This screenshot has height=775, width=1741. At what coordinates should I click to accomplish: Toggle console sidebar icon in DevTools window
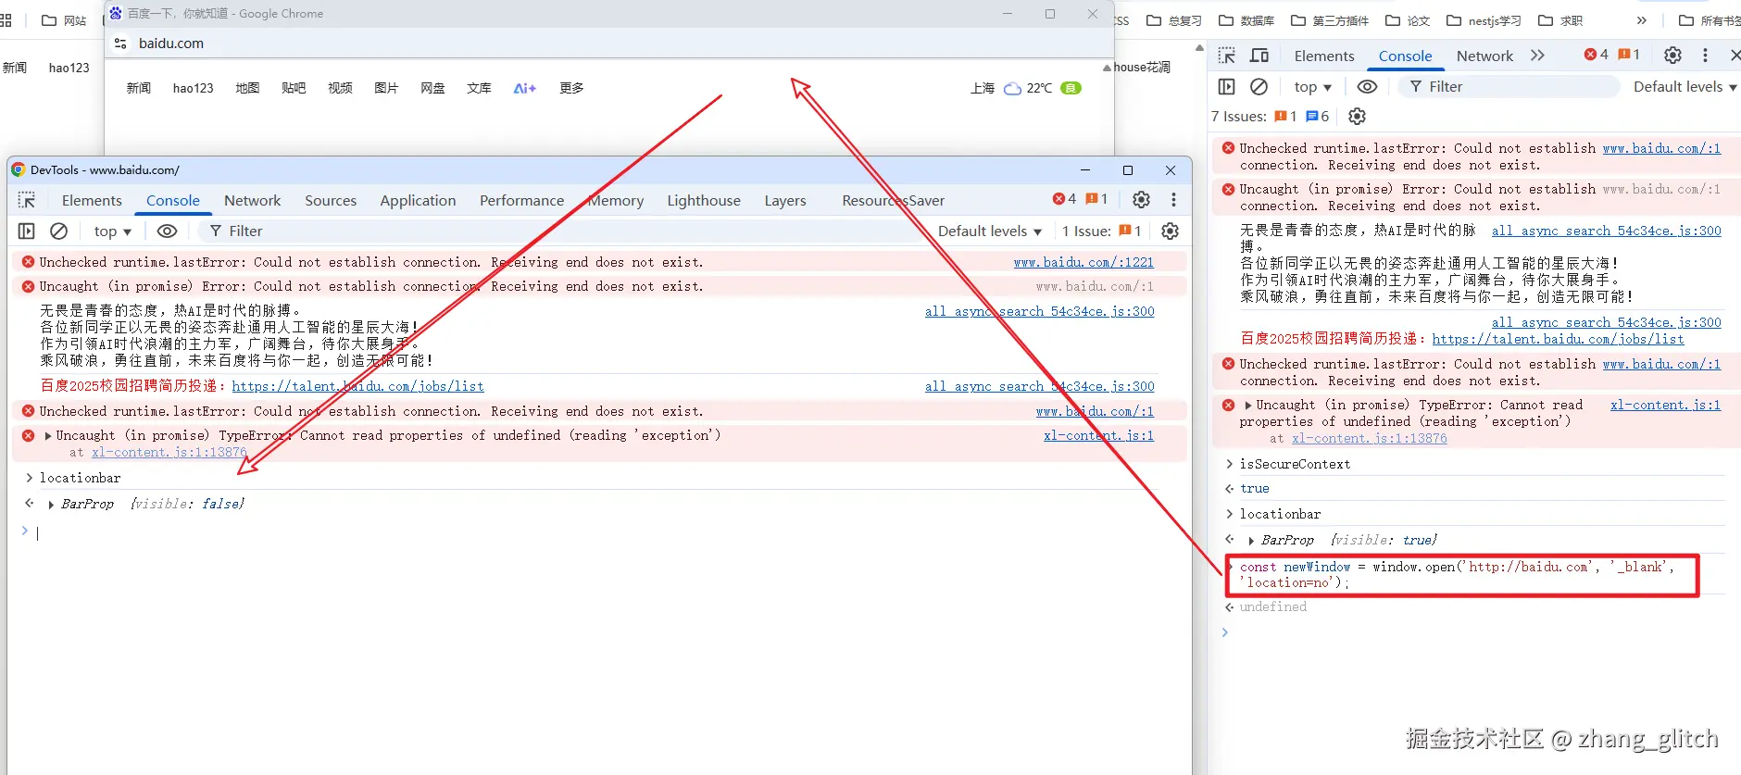point(27,231)
